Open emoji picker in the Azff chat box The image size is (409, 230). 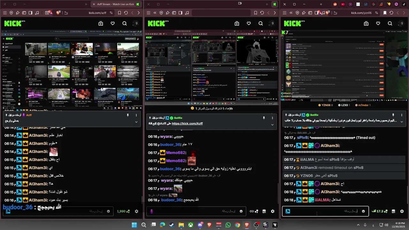tap(109, 211)
